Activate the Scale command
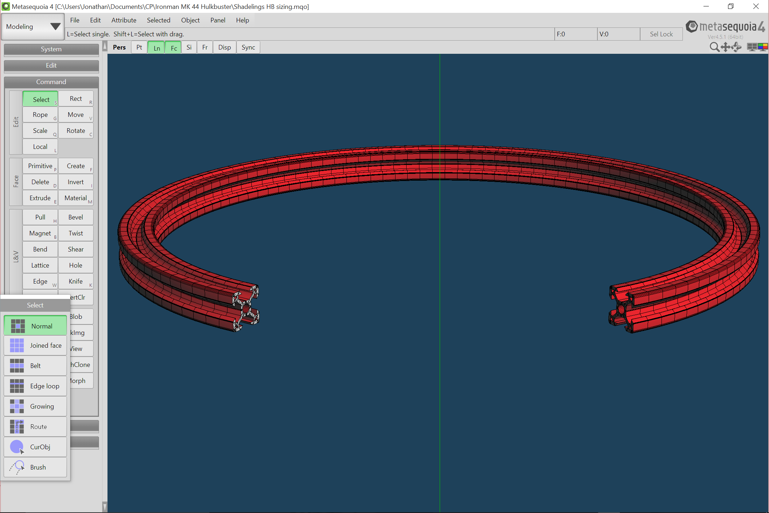 [40, 131]
